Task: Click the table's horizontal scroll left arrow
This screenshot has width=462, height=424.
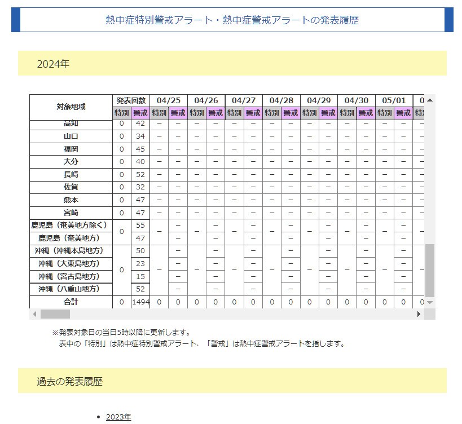Action: [35, 314]
